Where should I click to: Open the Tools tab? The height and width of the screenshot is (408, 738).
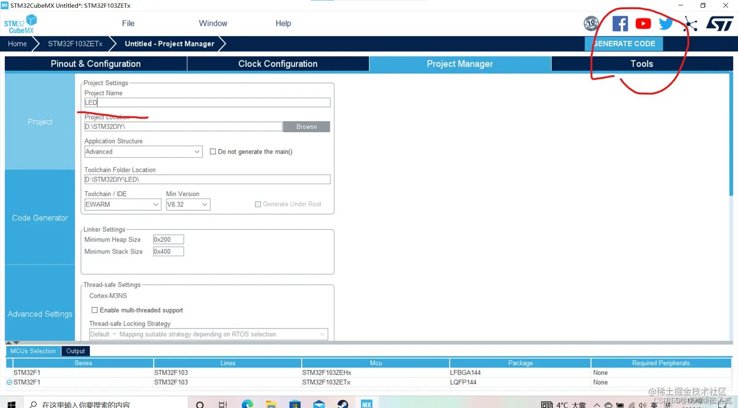coord(641,64)
